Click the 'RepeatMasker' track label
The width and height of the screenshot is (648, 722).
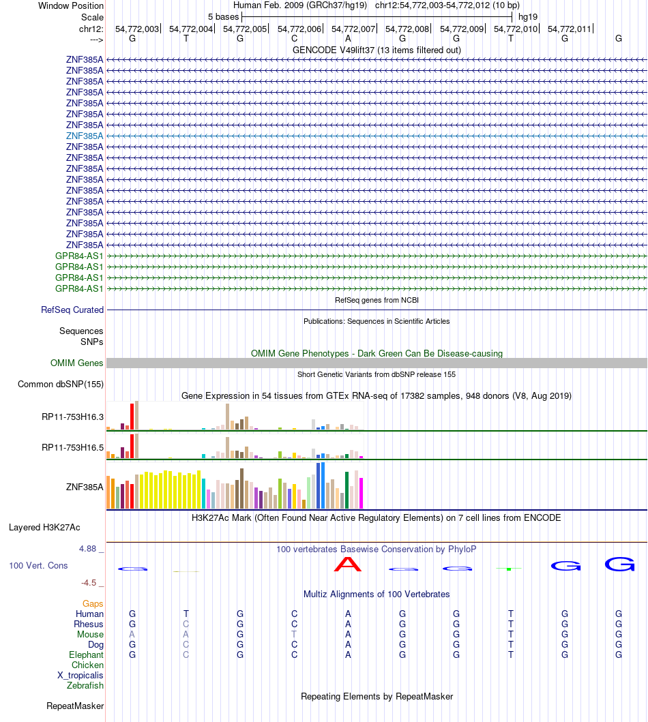pos(75,706)
